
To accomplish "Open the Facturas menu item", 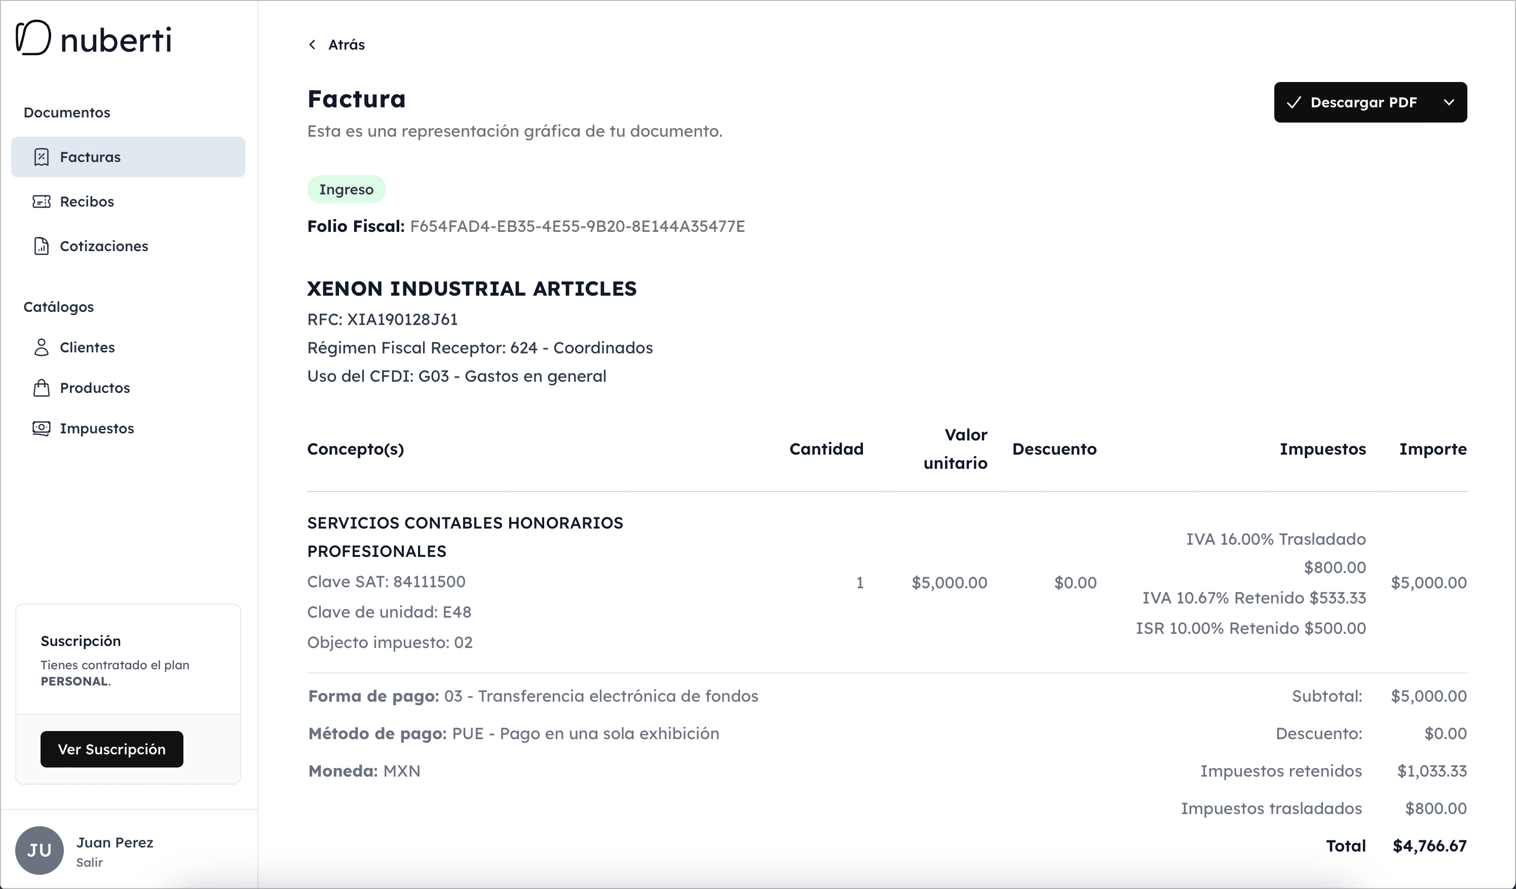I will click(90, 157).
